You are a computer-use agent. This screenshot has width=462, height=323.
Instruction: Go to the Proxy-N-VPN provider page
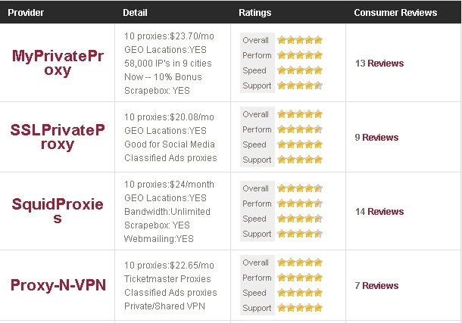(58, 285)
